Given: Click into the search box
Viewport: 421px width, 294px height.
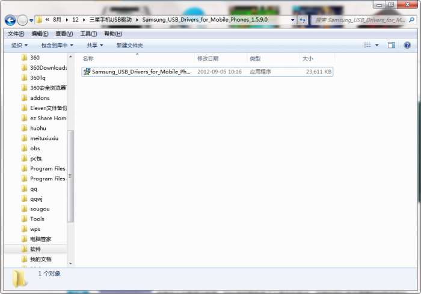Looking at the screenshot, I should click(360, 20).
